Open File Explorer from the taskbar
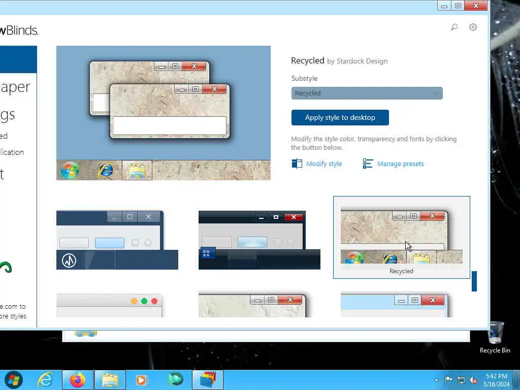 click(x=110, y=380)
